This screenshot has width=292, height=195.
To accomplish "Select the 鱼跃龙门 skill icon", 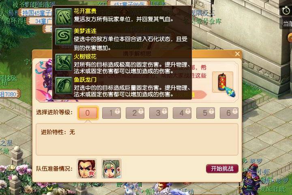I will (64, 85).
